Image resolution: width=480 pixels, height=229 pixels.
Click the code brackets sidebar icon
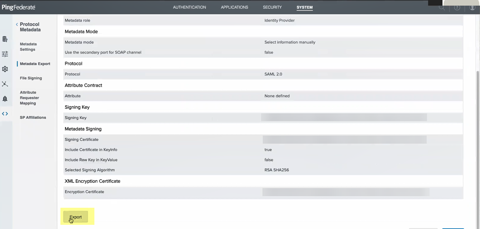coord(5,114)
